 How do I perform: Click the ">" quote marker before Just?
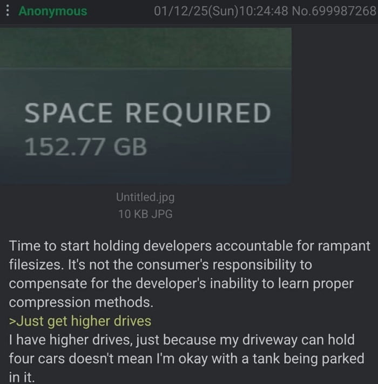pyautogui.click(x=12, y=321)
